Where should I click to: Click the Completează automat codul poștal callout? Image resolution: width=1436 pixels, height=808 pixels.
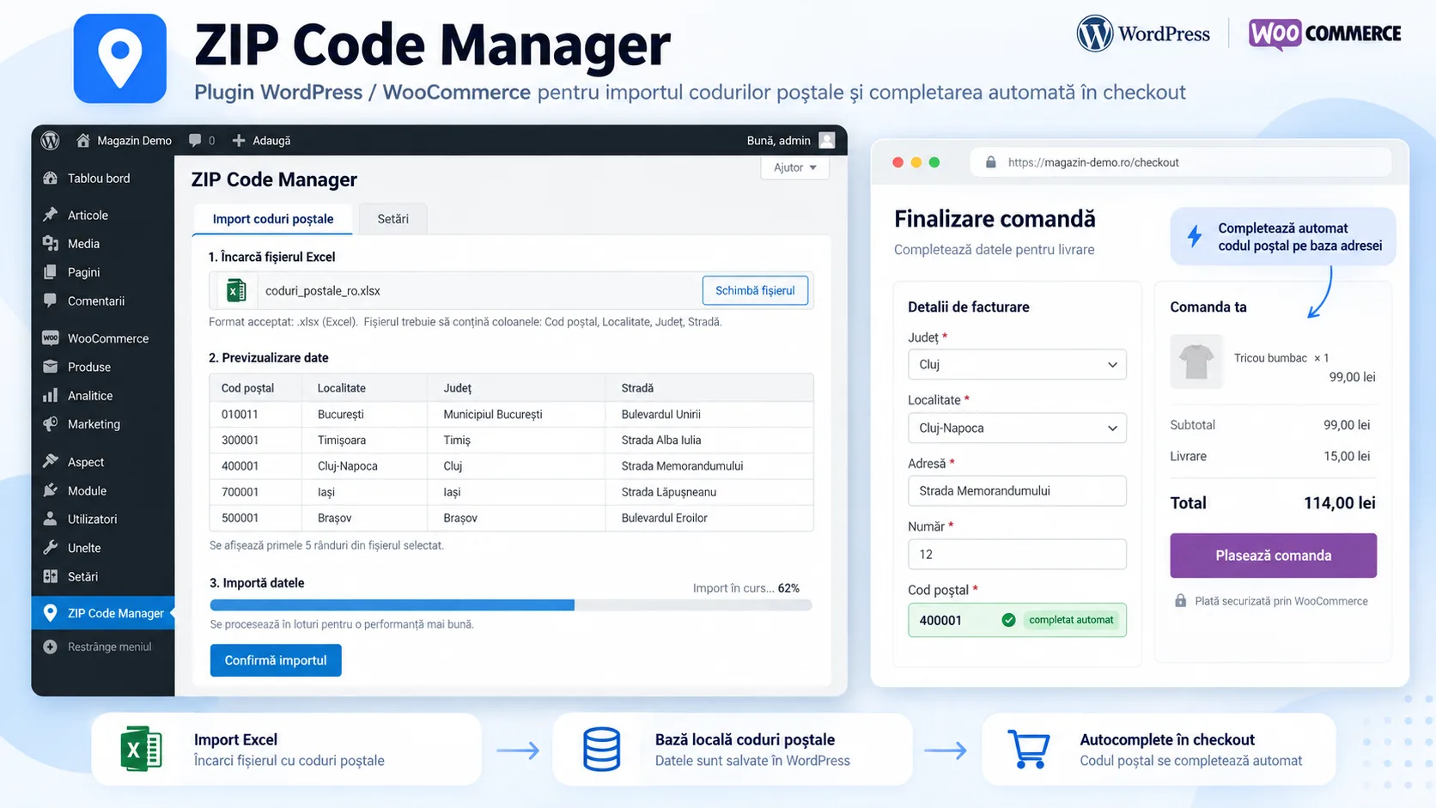pyautogui.click(x=1282, y=236)
